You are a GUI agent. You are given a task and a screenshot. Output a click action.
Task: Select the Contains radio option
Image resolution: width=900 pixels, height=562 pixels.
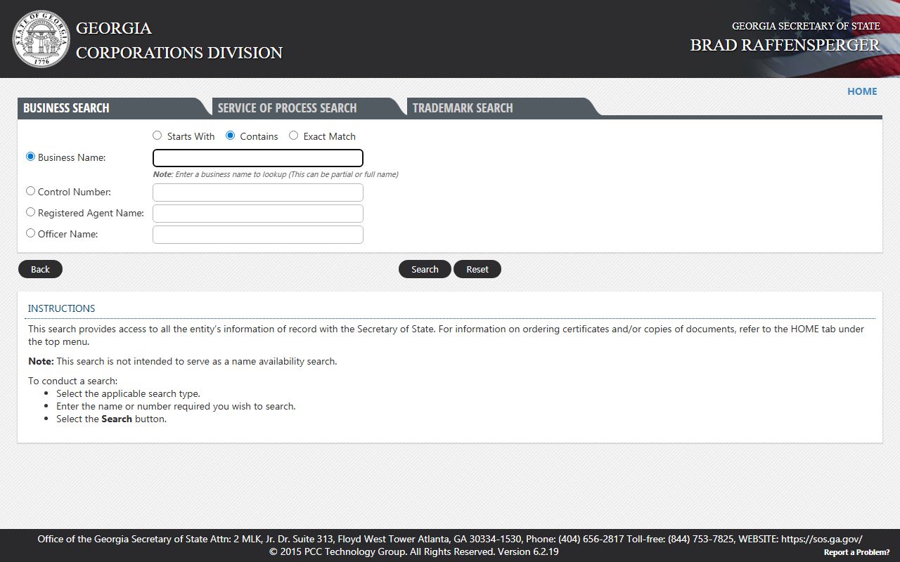pos(230,136)
